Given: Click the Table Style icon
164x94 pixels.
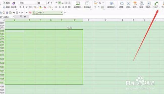Looking at the screenshot, I should pyautogui.click(x=112, y=4).
